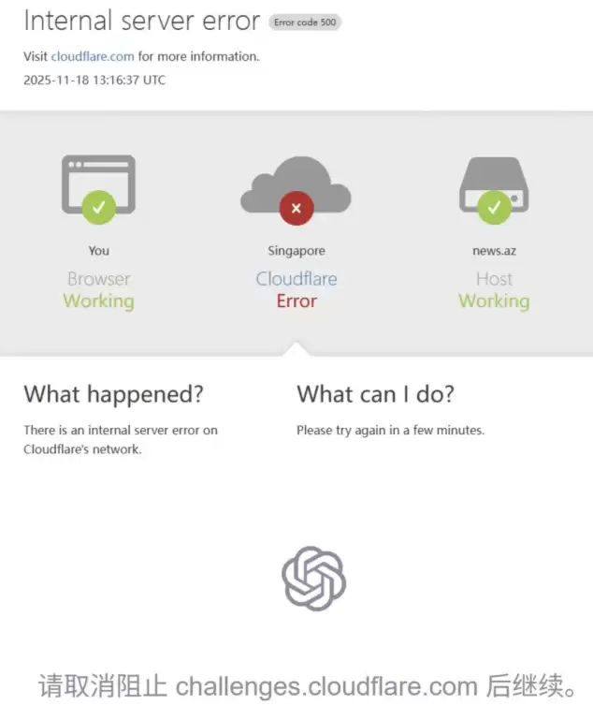Image resolution: width=593 pixels, height=720 pixels.
Task: Click the What can I do? heading
Action: click(376, 394)
